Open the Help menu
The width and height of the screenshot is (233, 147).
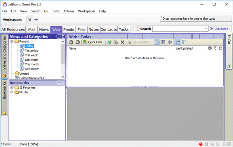(103, 11)
